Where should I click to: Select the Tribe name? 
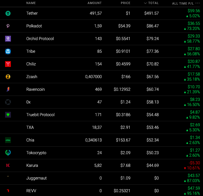pos(31,51)
